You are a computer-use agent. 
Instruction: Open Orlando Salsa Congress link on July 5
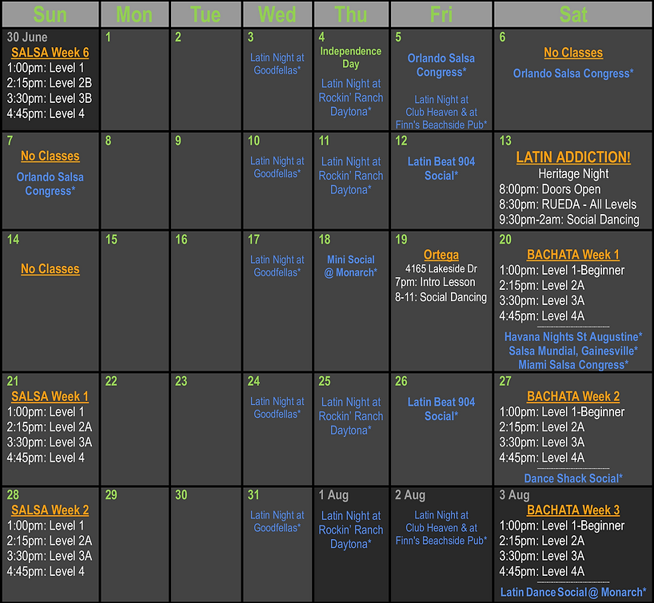coord(441,65)
